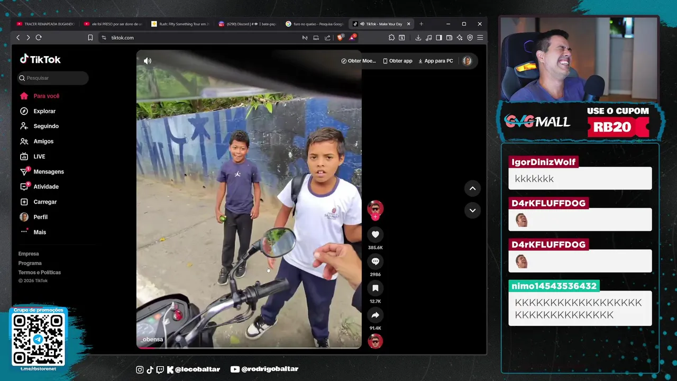
Task: Switch to the 'ele foi PRESO' tab
Action: [x=113, y=24]
